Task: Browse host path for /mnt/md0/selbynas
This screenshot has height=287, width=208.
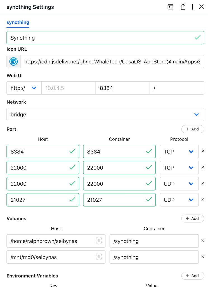Action: tap(98, 257)
